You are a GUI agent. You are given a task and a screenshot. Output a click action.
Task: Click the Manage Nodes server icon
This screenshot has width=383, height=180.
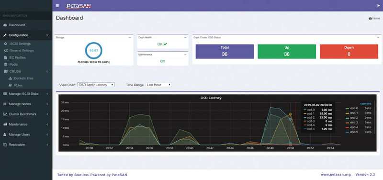pos(5,104)
